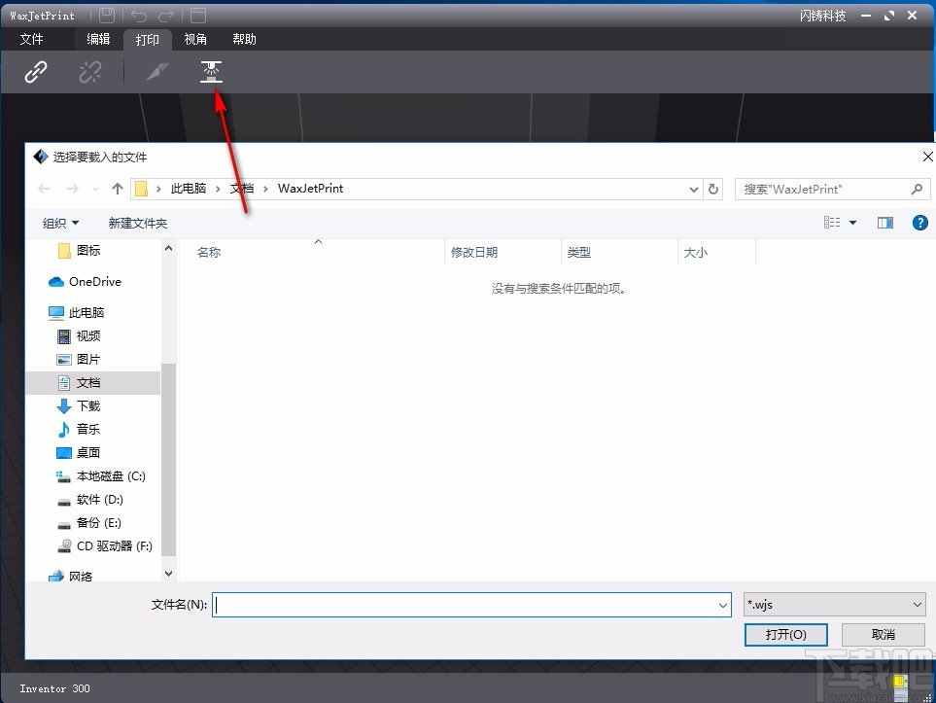
Task: Click the disconnect printer broken-link icon
Action: coord(90,72)
